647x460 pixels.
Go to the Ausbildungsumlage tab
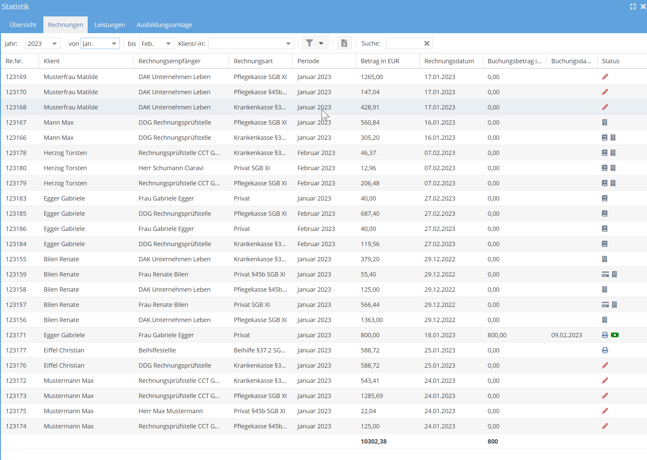(164, 25)
